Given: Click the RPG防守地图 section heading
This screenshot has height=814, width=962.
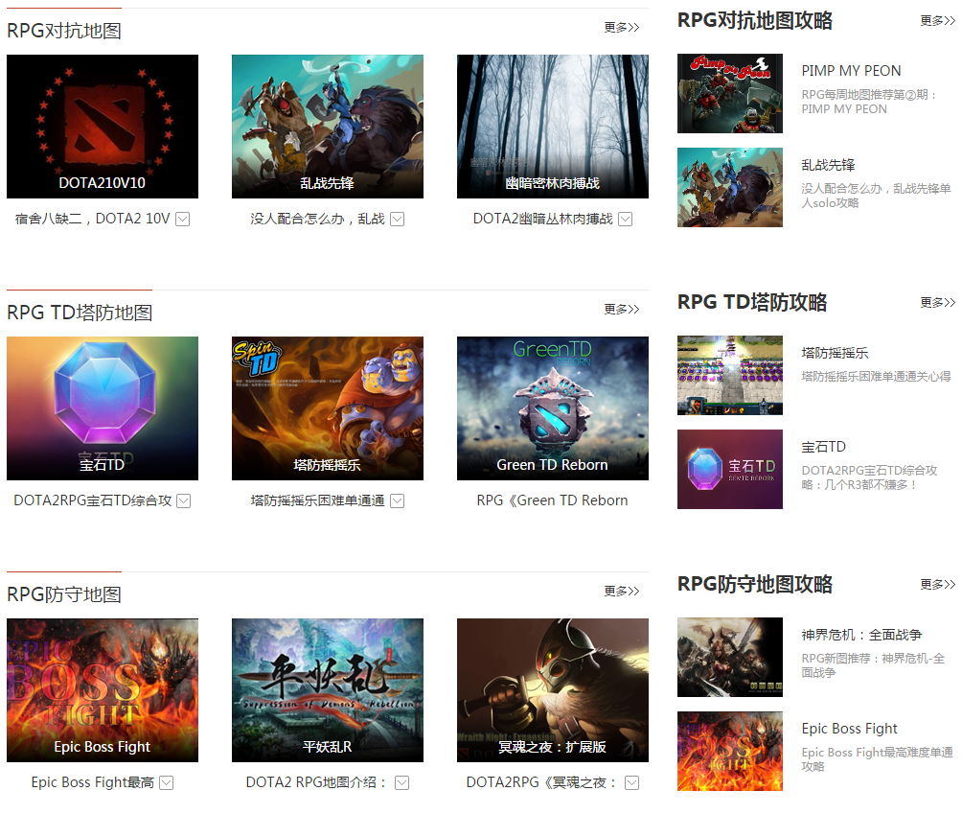Looking at the screenshot, I should tap(64, 594).
